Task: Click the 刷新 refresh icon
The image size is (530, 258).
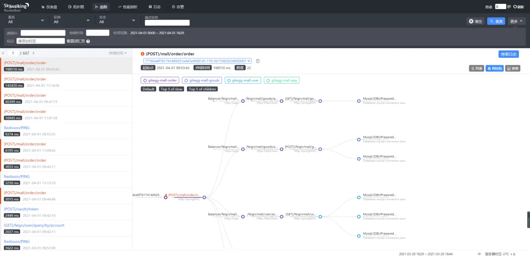Action: [515, 7]
